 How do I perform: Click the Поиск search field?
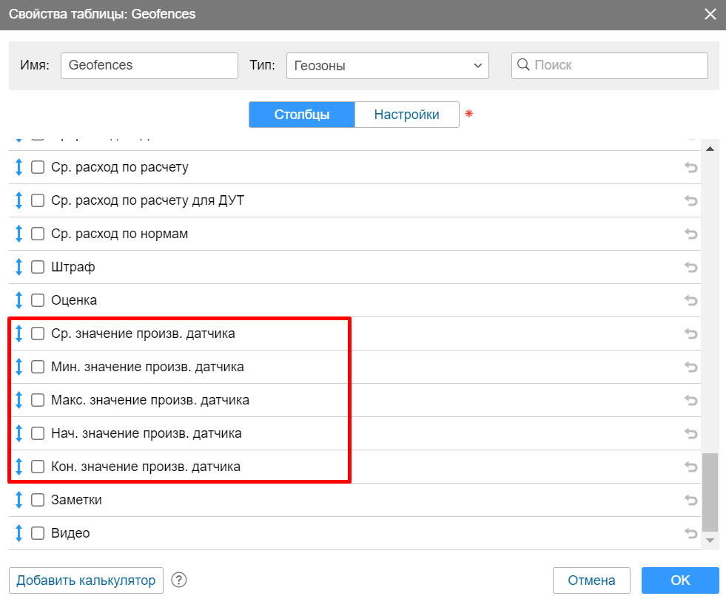point(610,66)
